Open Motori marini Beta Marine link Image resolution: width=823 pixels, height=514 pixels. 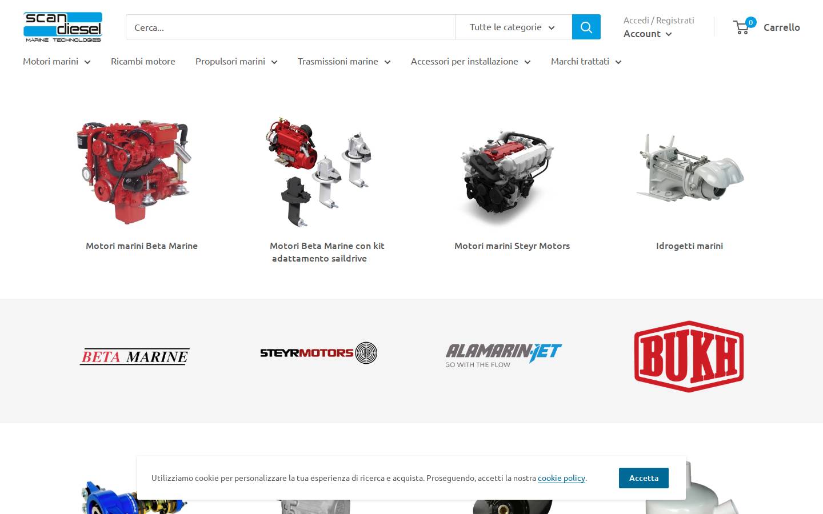[142, 246]
